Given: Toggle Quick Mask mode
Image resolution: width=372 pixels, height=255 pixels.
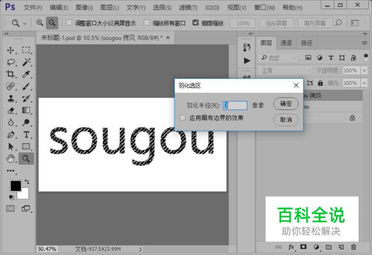Looking at the screenshot, I should [x=10, y=208].
